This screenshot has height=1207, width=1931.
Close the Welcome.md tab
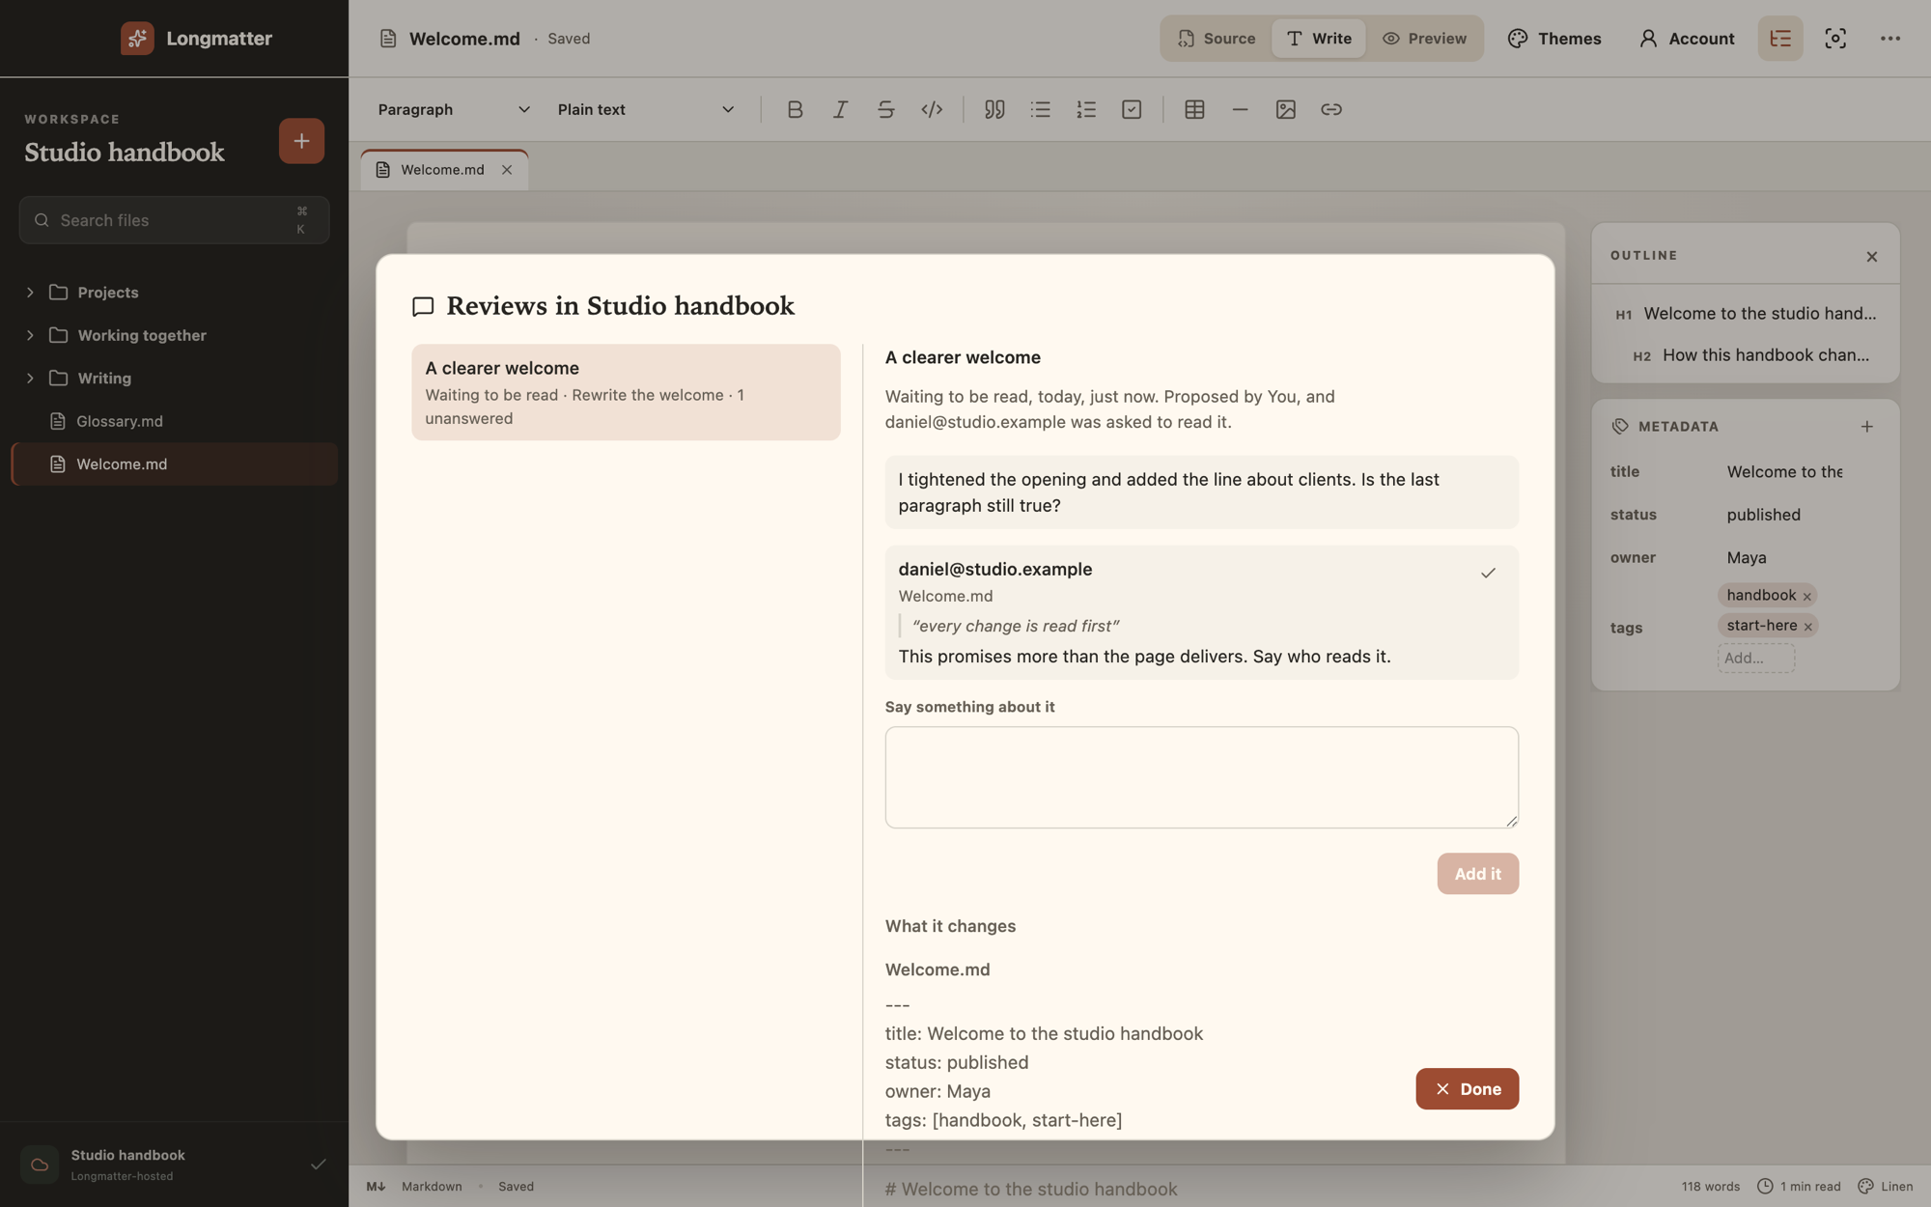pos(507,170)
